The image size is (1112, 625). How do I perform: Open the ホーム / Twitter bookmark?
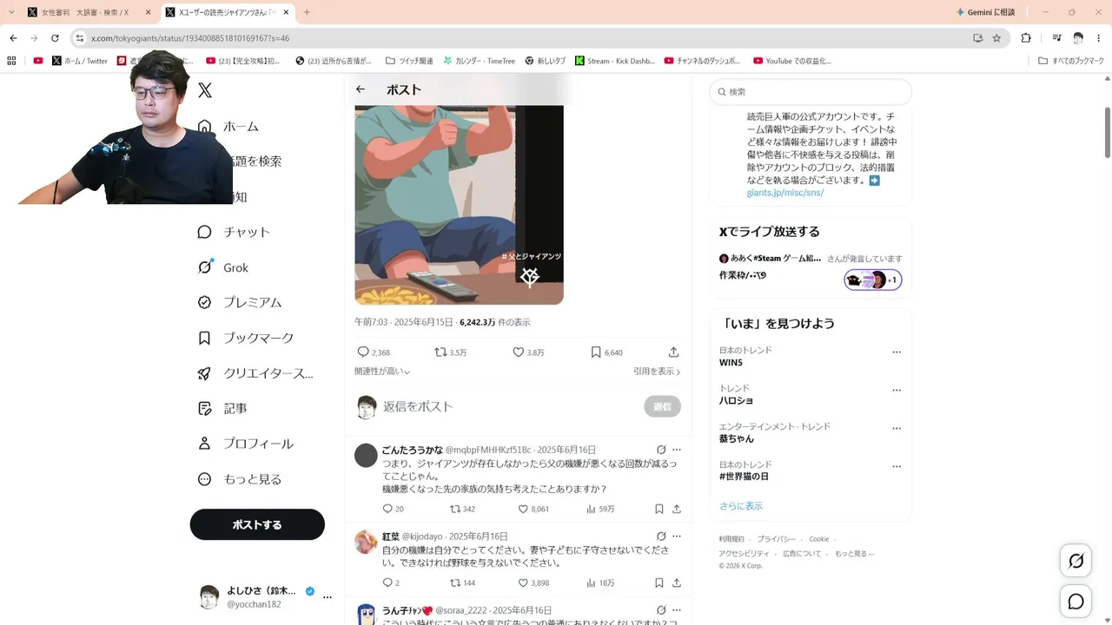pos(80,61)
